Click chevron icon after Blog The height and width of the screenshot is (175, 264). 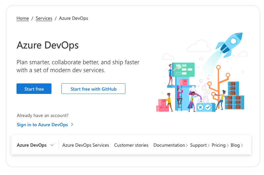242,145
